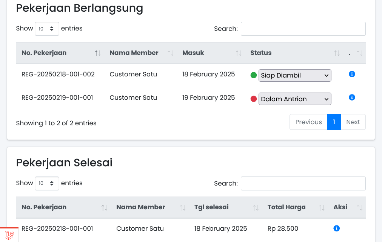The image size is (382, 242).
Task: Focus the Pekerjaan Berlangsung search field
Action: click(303, 29)
